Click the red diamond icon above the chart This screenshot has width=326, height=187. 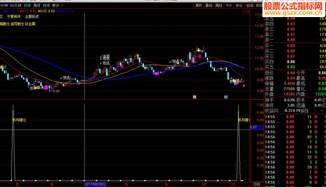point(244,11)
